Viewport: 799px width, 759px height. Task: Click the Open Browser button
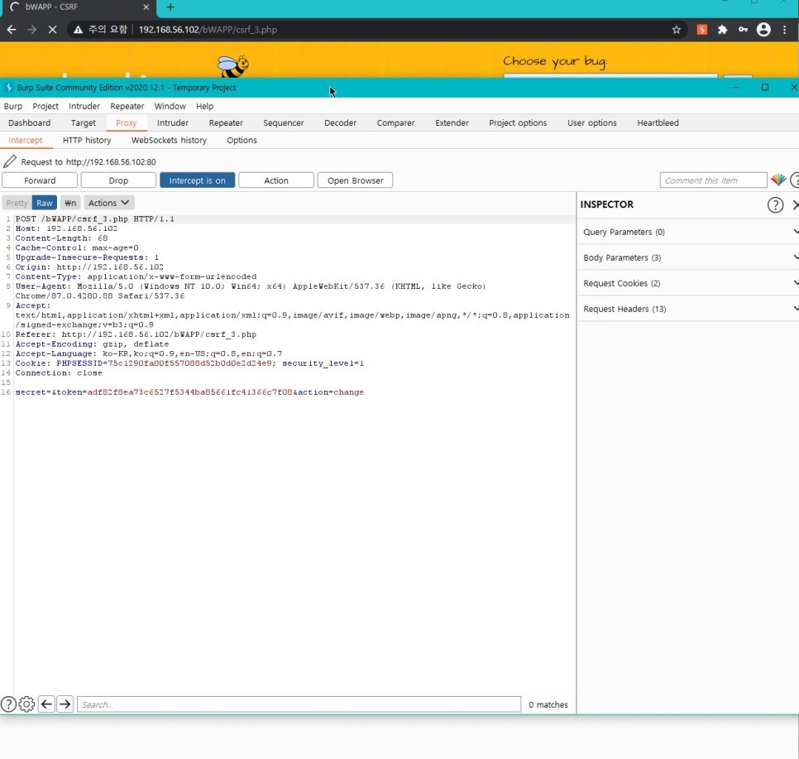(x=355, y=180)
